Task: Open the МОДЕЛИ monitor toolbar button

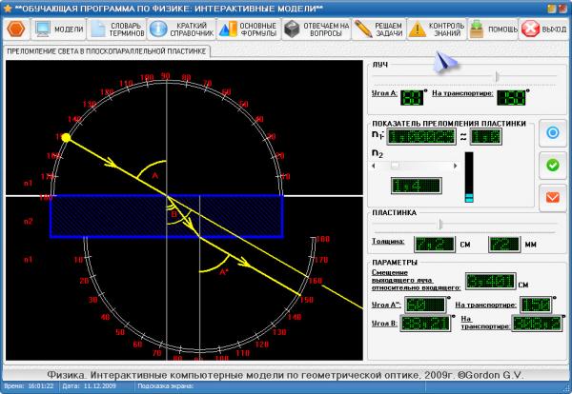Action: click(59, 30)
